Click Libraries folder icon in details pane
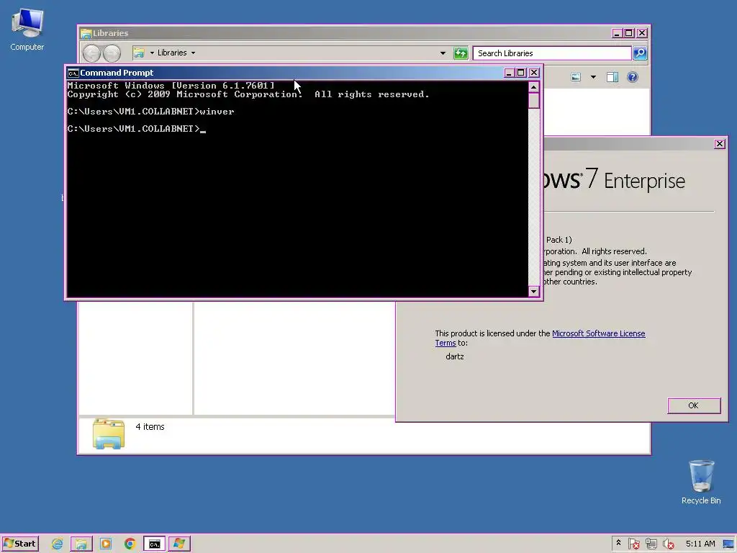 (109, 433)
